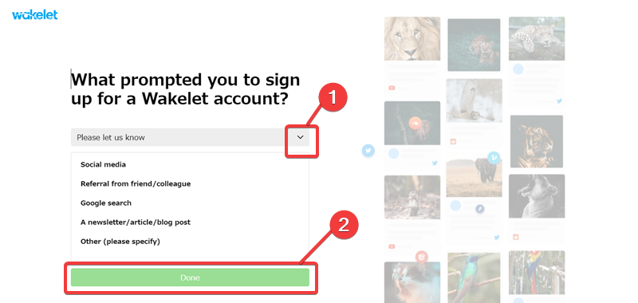This screenshot has height=303, width=638.
Task: Open the lion thumbnail
Action: (x=412, y=38)
